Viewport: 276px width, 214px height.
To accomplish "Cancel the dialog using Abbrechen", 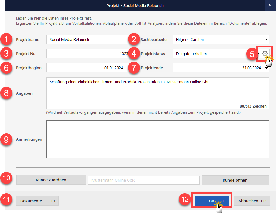I will coord(252,201).
